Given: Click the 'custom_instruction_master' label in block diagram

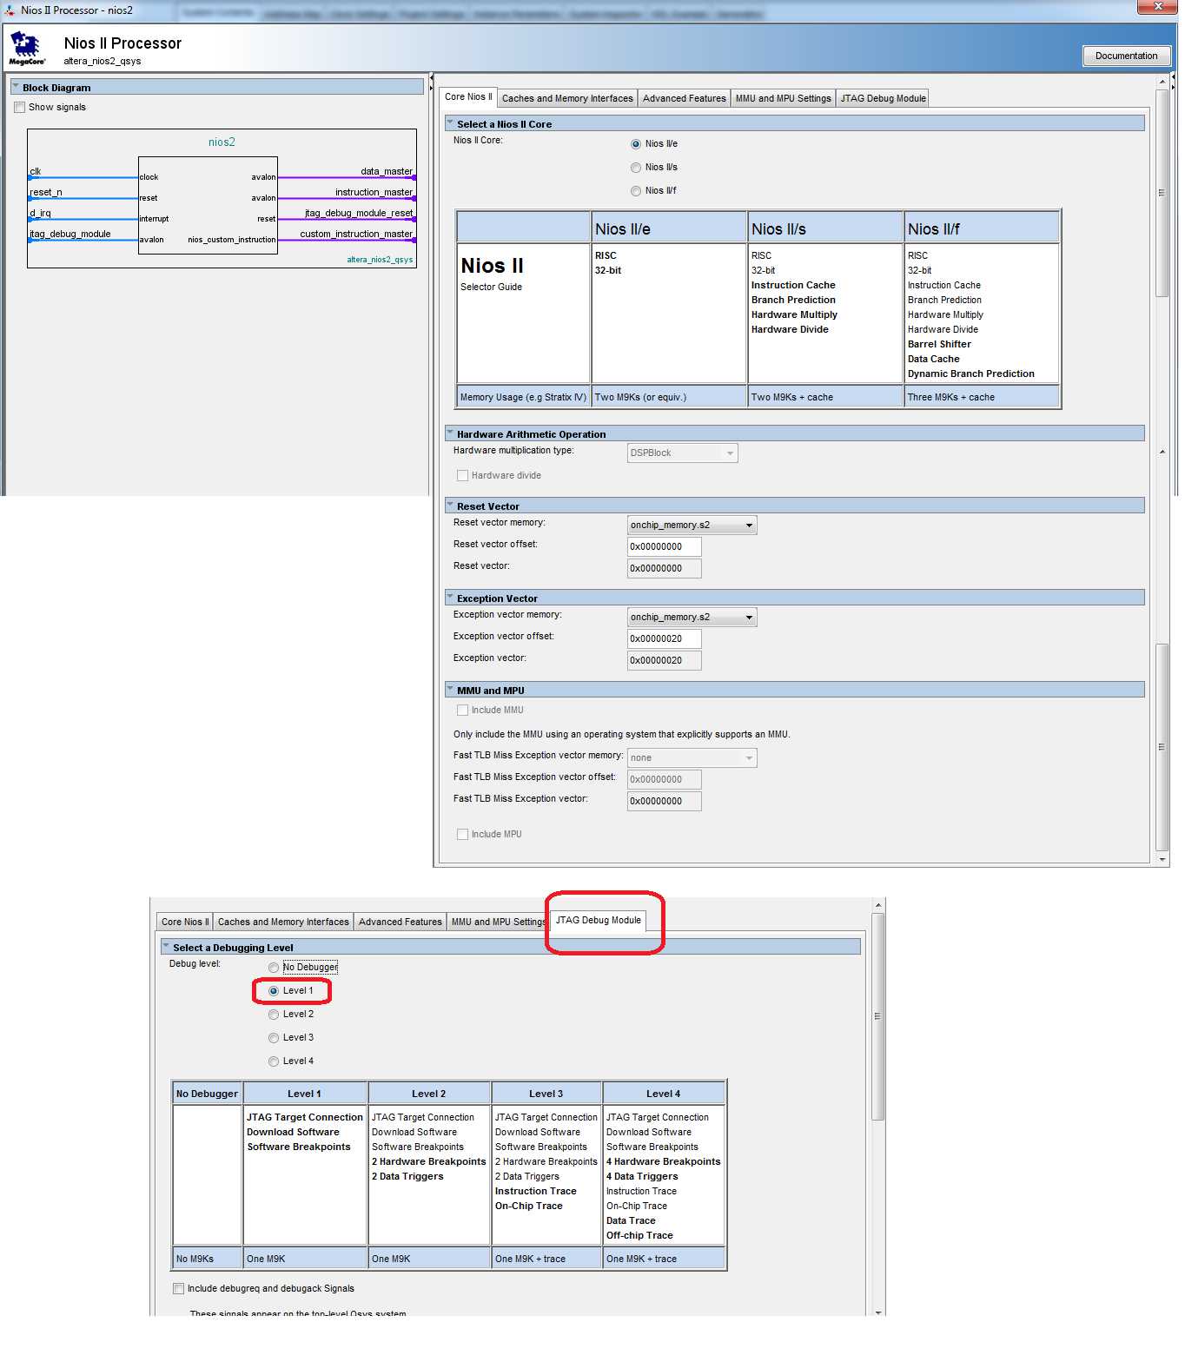Looking at the screenshot, I should pos(356,235).
